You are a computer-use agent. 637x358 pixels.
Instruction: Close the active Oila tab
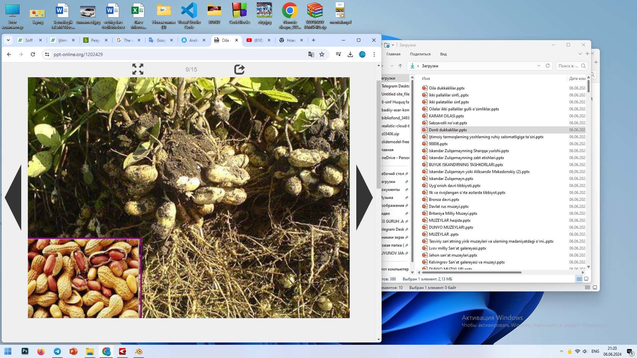click(x=237, y=40)
